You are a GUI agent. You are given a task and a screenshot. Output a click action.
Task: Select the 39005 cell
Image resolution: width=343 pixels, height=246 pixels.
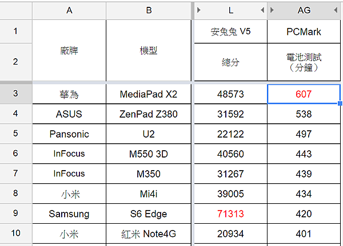(230, 194)
